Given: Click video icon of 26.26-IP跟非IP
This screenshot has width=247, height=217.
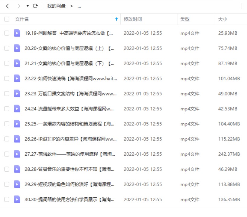Looking at the screenshot, I should (x=17, y=139).
